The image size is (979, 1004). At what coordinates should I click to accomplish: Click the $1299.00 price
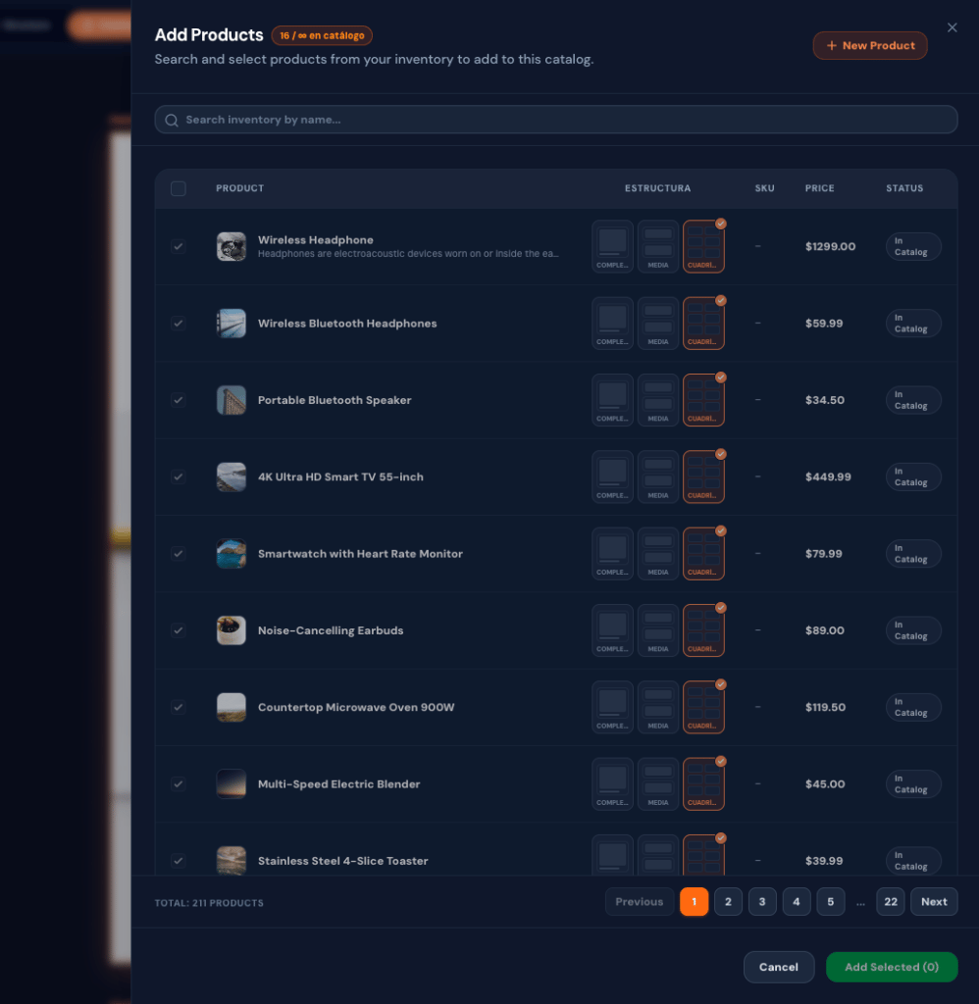[830, 246]
